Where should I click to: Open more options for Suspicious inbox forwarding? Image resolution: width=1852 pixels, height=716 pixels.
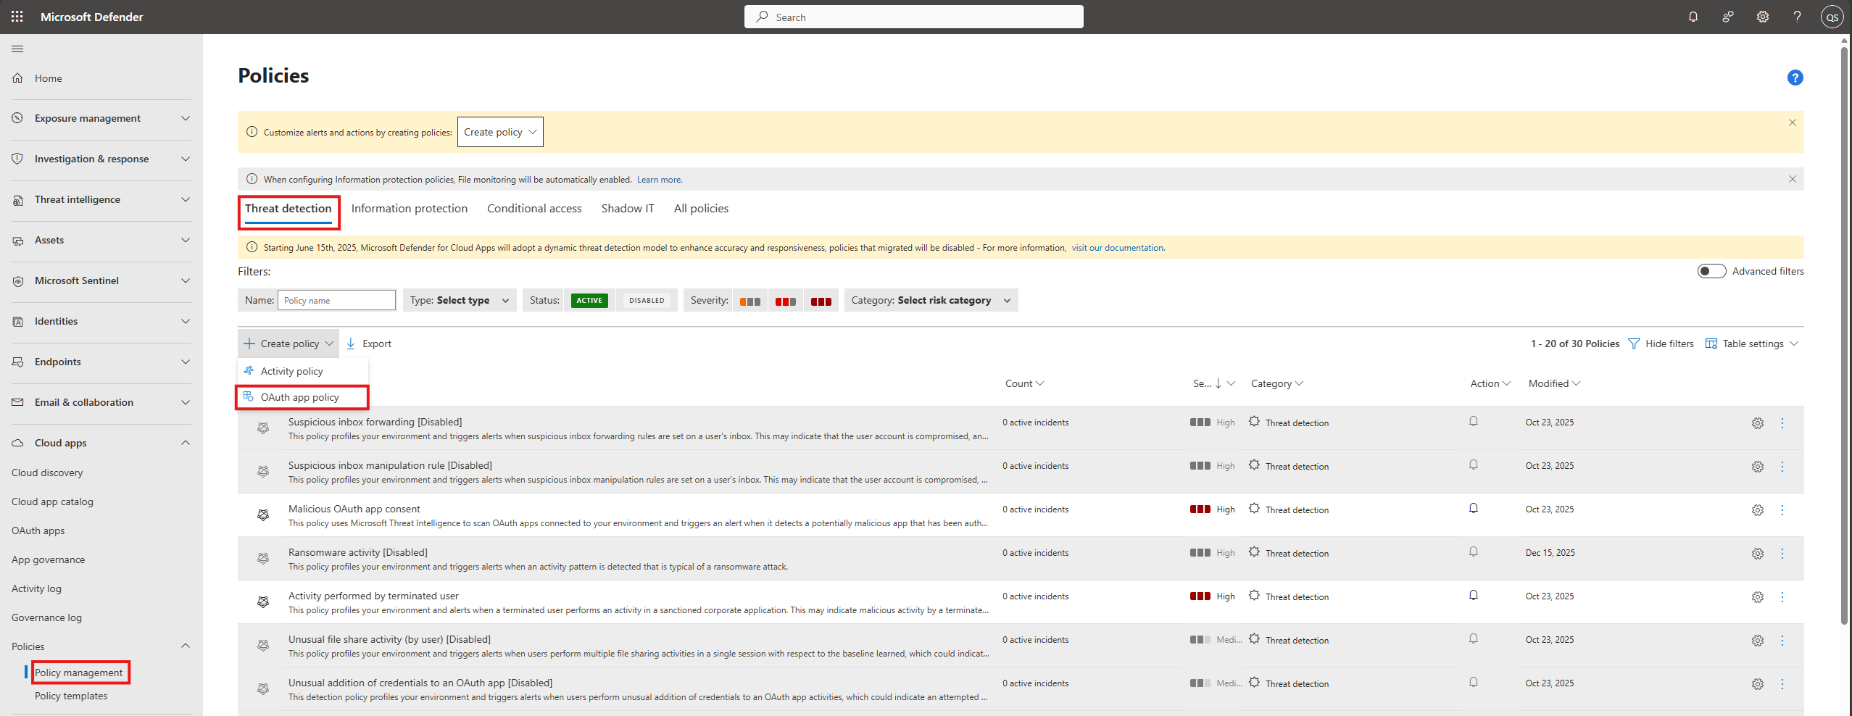pos(1782,423)
